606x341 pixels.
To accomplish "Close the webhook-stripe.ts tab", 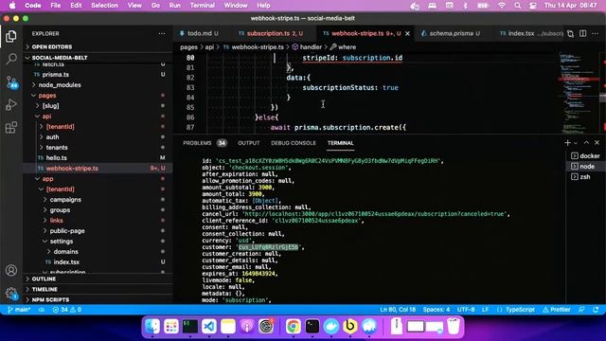I will tap(407, 34).
